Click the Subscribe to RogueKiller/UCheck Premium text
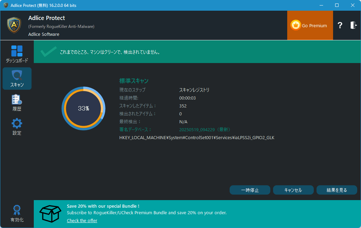Image resolution: width=361 pixels, height=228 pixels. [x=147, y=213]
